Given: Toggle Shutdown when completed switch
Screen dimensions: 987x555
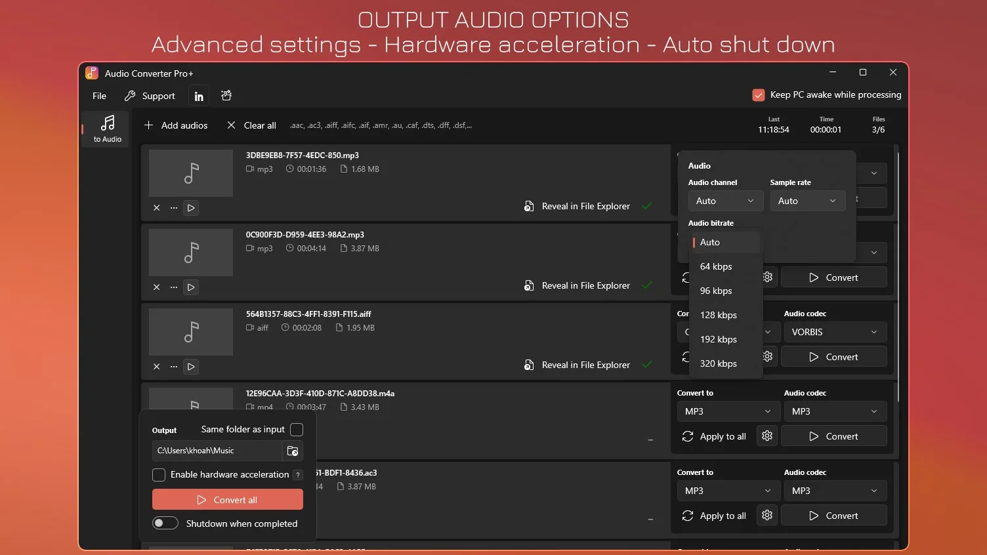Looking at the screenshot, I should point(165,523).
